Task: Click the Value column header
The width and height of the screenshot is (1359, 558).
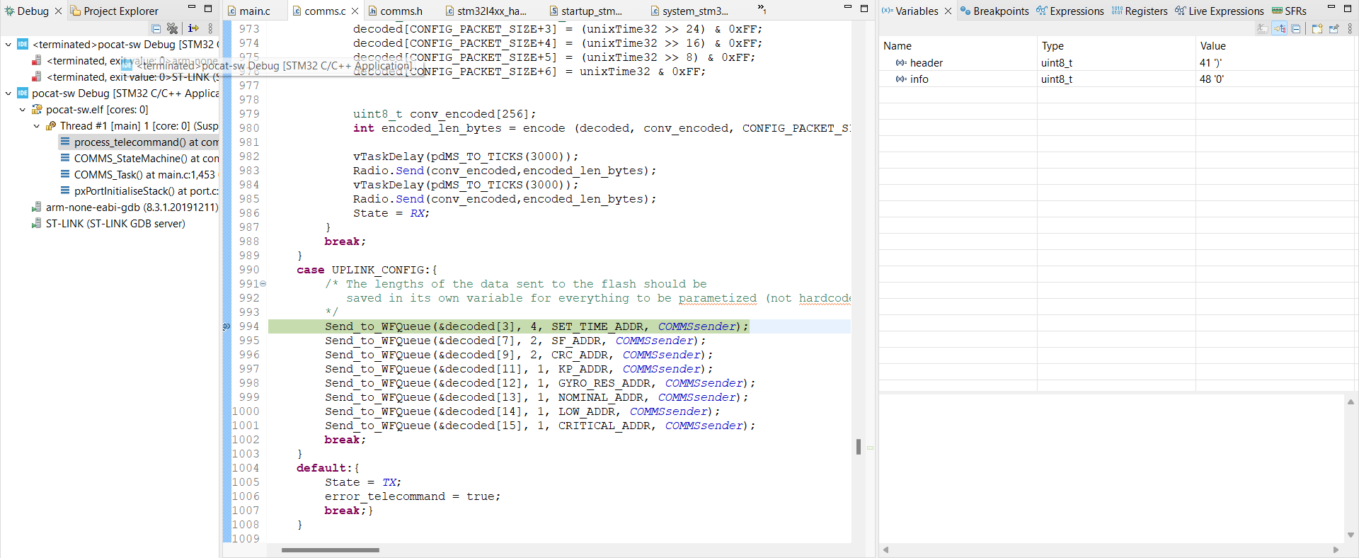Action: point(1275,46)
